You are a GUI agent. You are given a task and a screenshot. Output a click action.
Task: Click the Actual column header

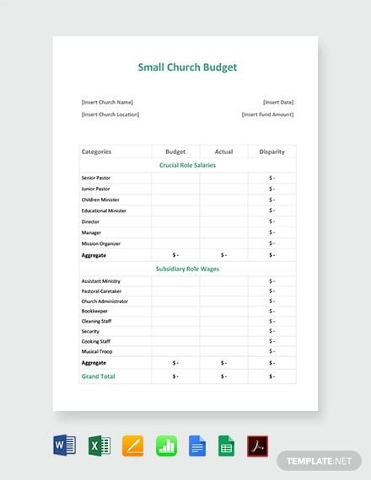click(223, 152)
